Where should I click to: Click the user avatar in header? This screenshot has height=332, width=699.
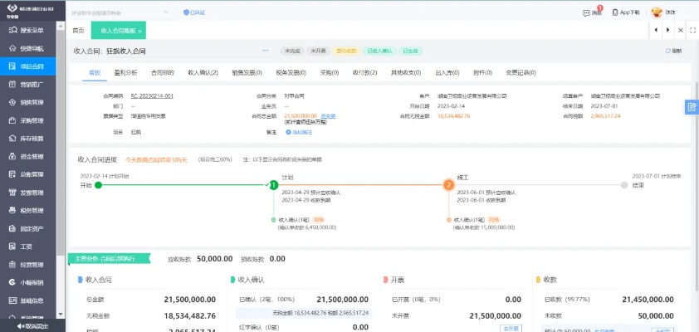(657, 12)
